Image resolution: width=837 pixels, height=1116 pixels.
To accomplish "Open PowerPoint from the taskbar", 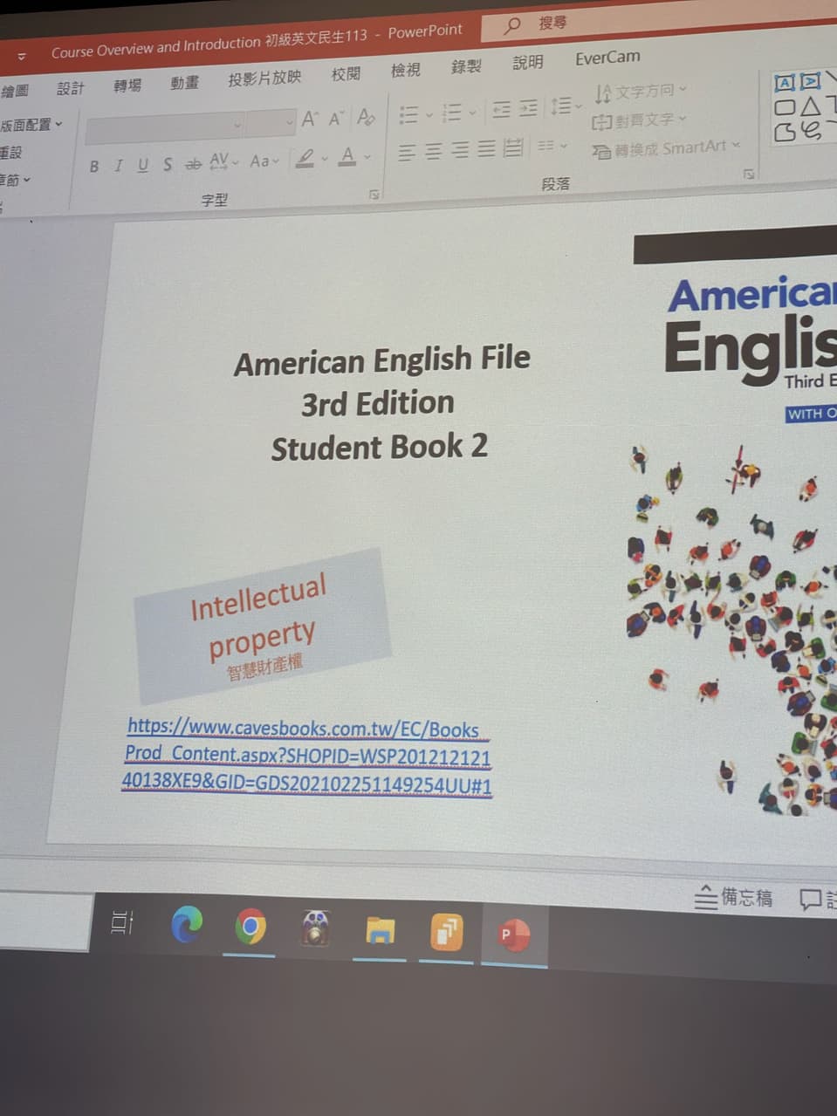I will [x=514, y=935].
